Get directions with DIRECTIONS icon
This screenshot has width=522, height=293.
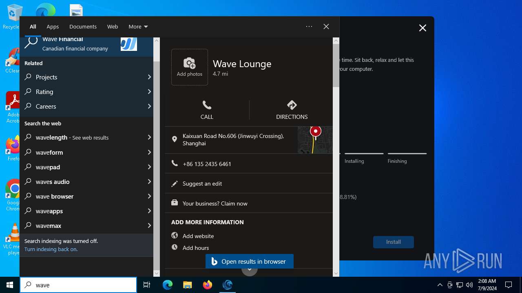(292, 105)
